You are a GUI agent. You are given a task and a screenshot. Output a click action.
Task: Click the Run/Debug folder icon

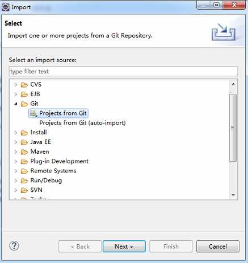coord(24,180)
